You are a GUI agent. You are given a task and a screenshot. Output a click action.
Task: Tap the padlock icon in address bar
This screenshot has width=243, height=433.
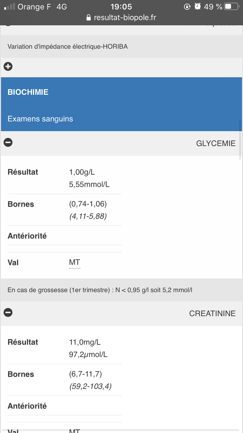click(x=89, y=18)
